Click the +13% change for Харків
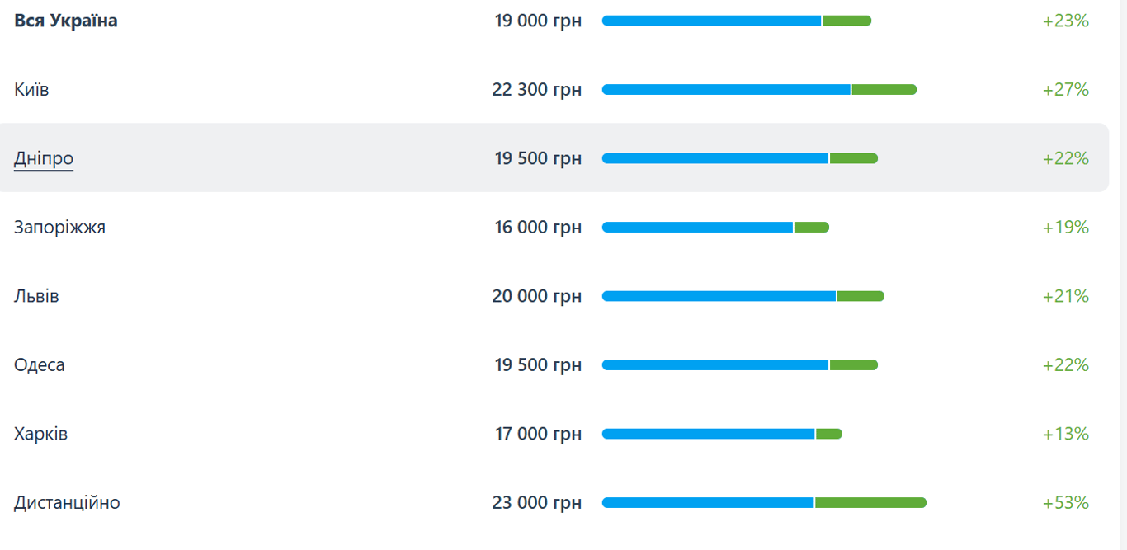This screenshot has height=550, width=1127. pyautogui.click(x=1066, y=434)
